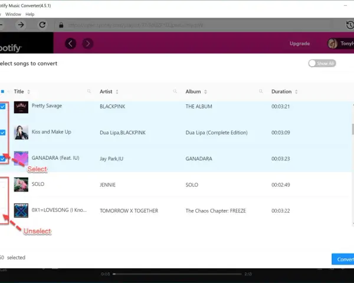The width and height of the screenshot is (354, 283).
Task: Toggle the Show All switch
Action: [x=322, y=64]
